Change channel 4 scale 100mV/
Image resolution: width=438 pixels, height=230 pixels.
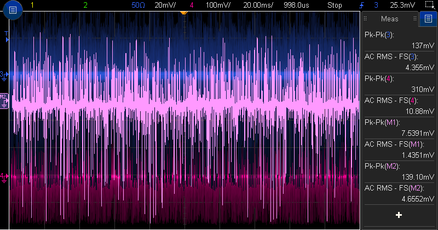(x=218, y=5)
